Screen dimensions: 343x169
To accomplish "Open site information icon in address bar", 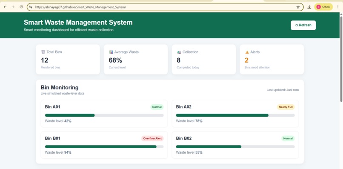I will click(x=31, y=7).
